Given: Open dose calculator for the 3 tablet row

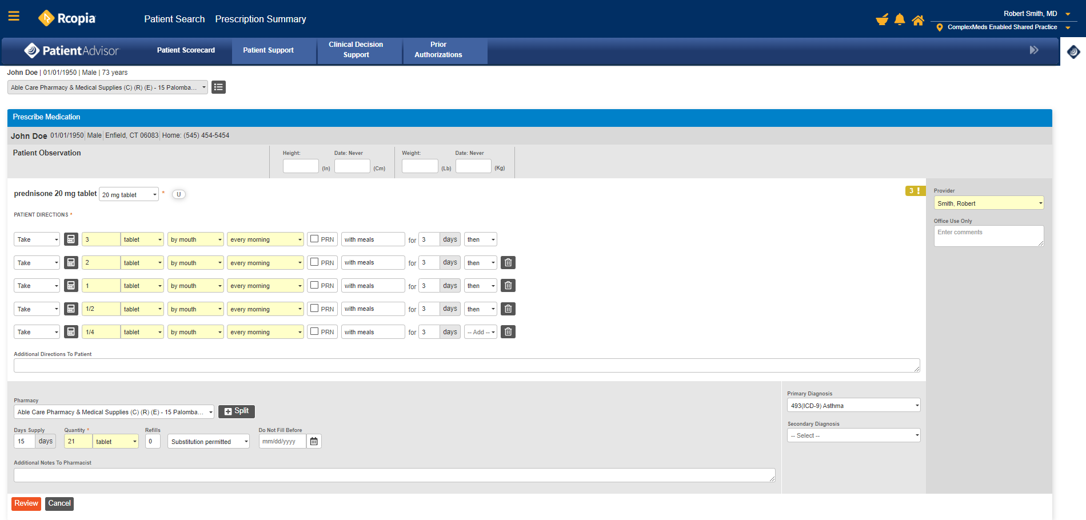Looking at the screenshot, I should coord(71,239).
